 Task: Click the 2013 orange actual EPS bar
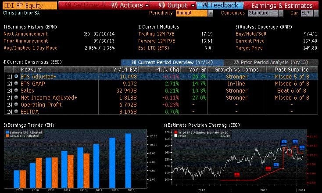(87, 171)
